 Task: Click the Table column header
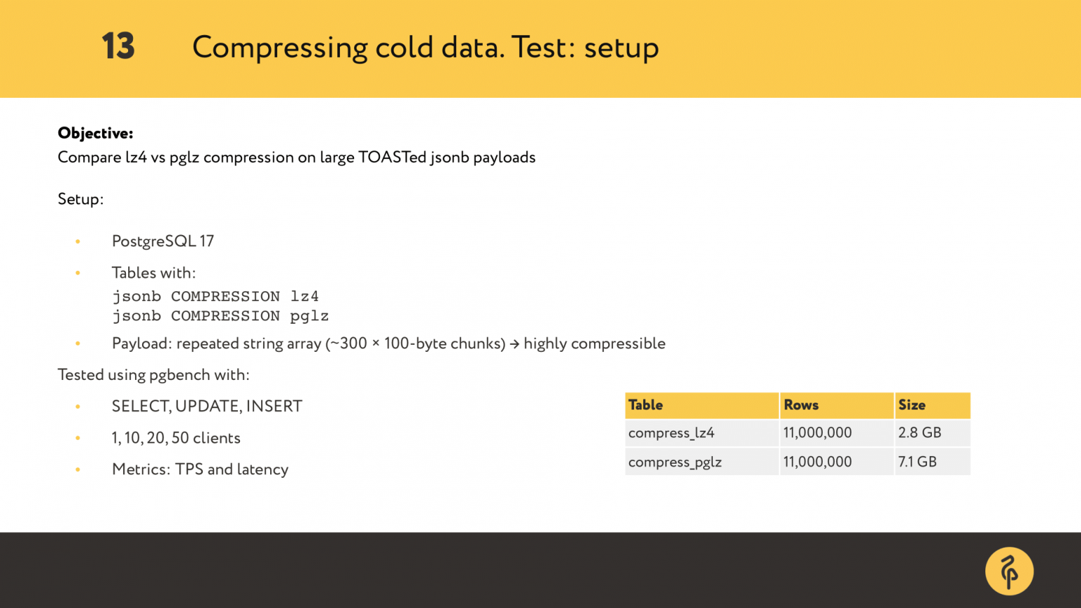[x=646, y=405]
